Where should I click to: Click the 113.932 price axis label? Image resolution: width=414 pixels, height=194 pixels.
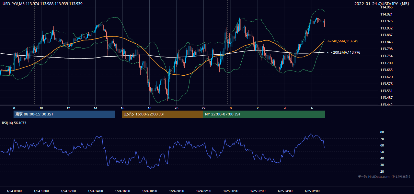pos(386,28)
